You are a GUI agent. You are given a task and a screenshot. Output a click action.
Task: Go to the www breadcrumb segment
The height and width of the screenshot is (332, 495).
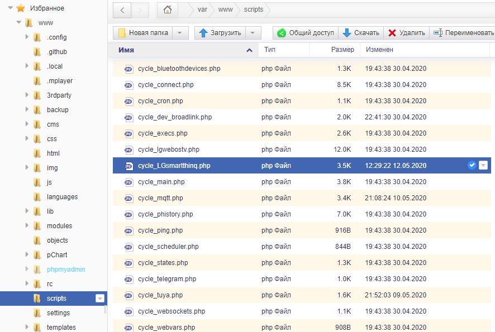[x=225, y=9]
